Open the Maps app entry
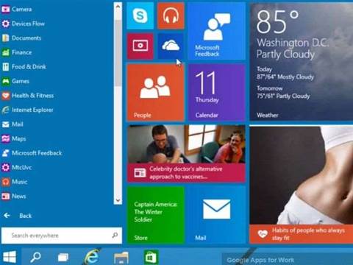353x265 pixels. coord(14,139)
